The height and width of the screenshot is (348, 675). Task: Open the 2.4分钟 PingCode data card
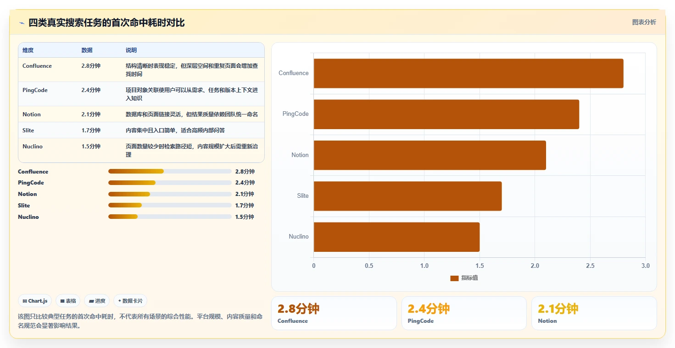tap(464, 313)
